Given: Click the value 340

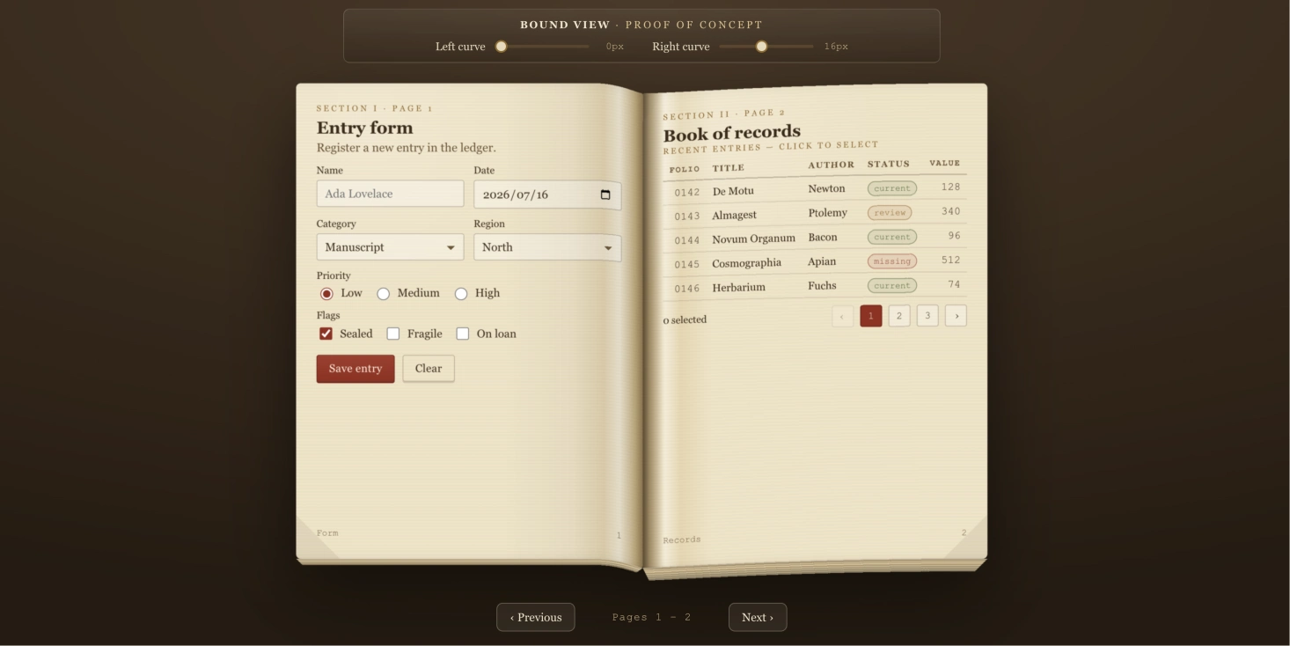Looking at the screenshot, I should click(x=950, y=211).
